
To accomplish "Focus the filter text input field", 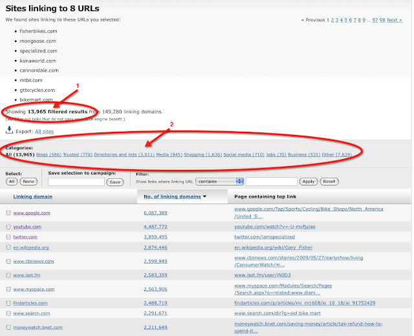I will (x=272, y=182).
